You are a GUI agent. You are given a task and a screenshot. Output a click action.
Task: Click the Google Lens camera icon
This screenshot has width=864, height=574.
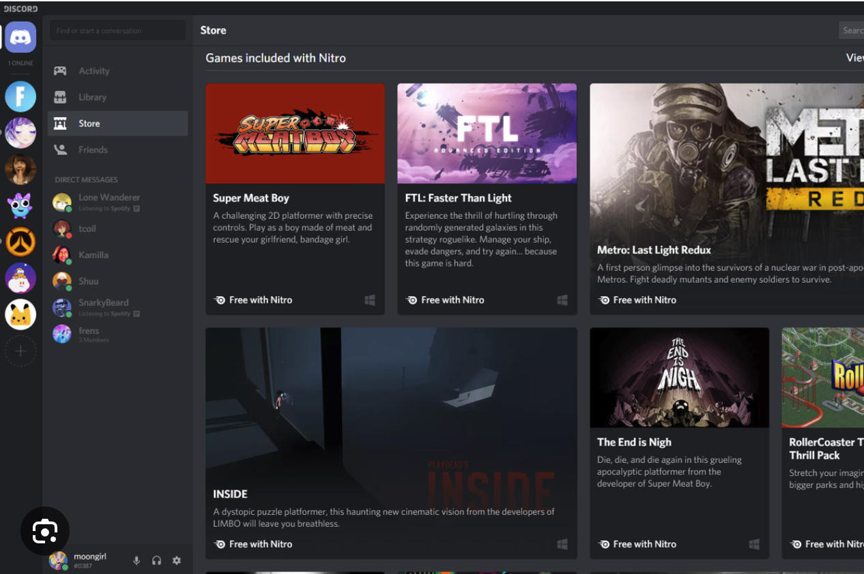coord(44,531)
